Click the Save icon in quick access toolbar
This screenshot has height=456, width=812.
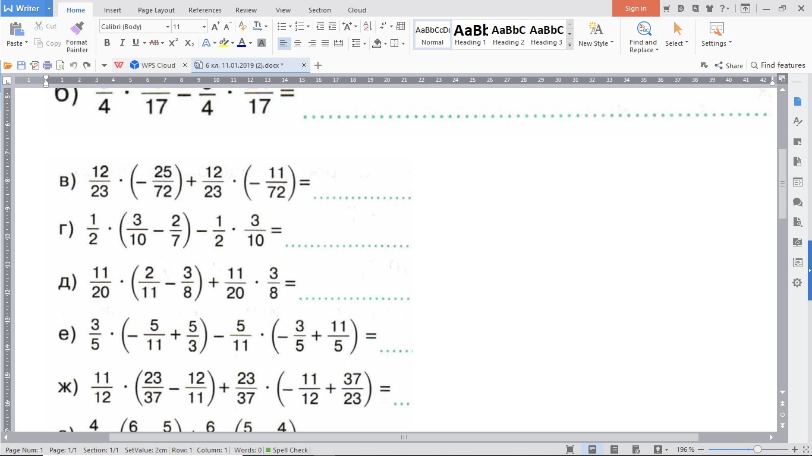(21, 65)
